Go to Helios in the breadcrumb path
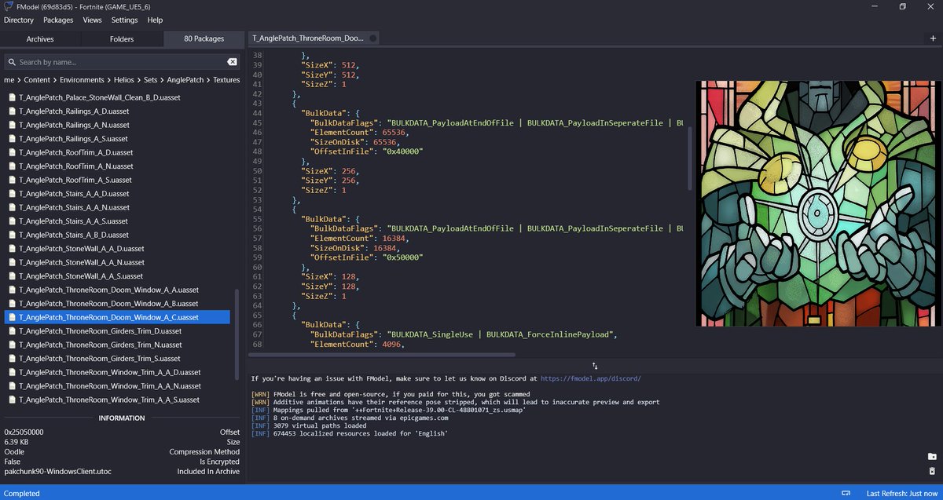 124,80
